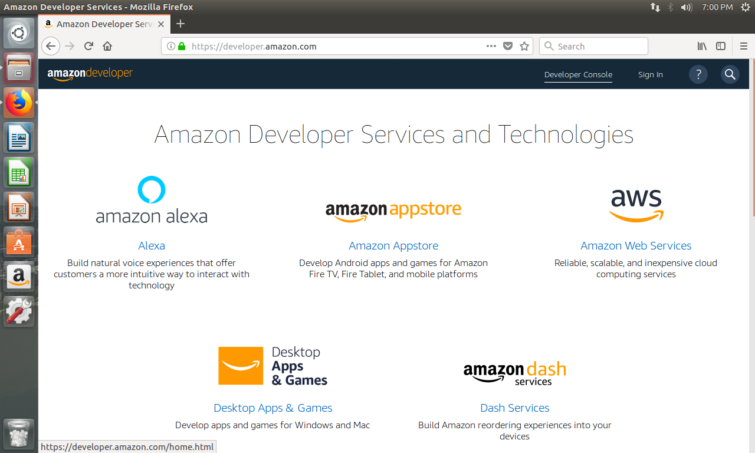Open LibreOffice Impress from launcher
This screenshot has height=453, width=755.
[x=19, y=207]
